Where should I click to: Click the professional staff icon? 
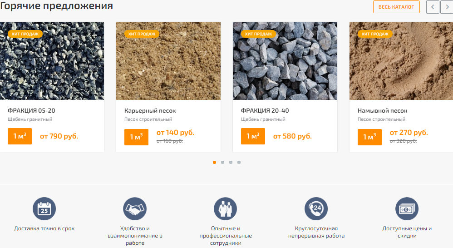click(225, 208)
